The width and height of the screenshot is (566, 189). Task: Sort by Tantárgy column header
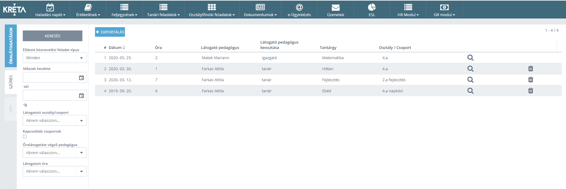click(x=328, y=47)
